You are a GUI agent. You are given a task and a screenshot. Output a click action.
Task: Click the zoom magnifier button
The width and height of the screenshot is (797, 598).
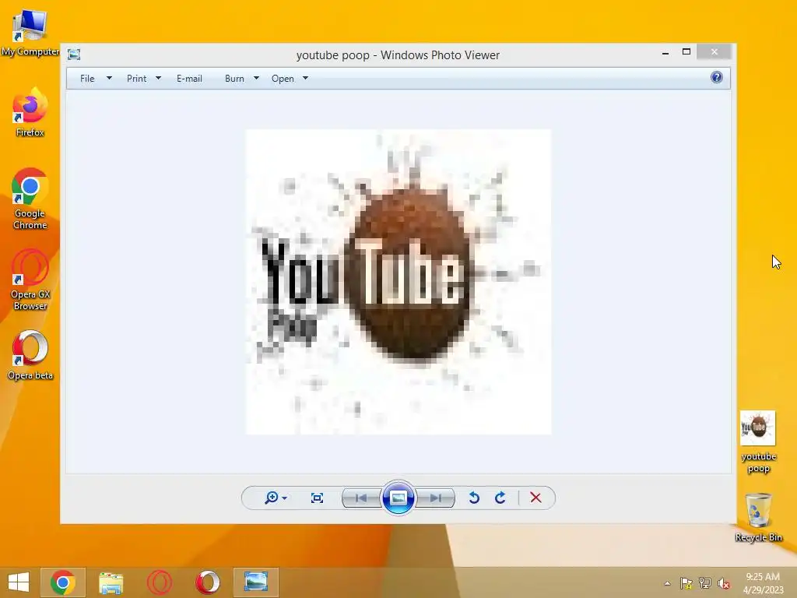[272, 498]
